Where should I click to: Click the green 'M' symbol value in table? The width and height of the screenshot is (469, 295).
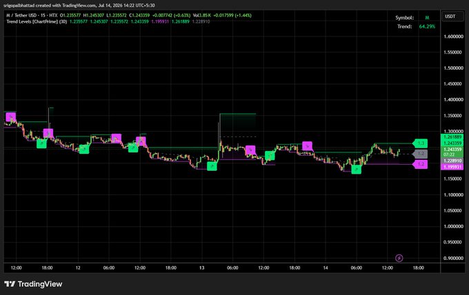click(x=427, y=18)
